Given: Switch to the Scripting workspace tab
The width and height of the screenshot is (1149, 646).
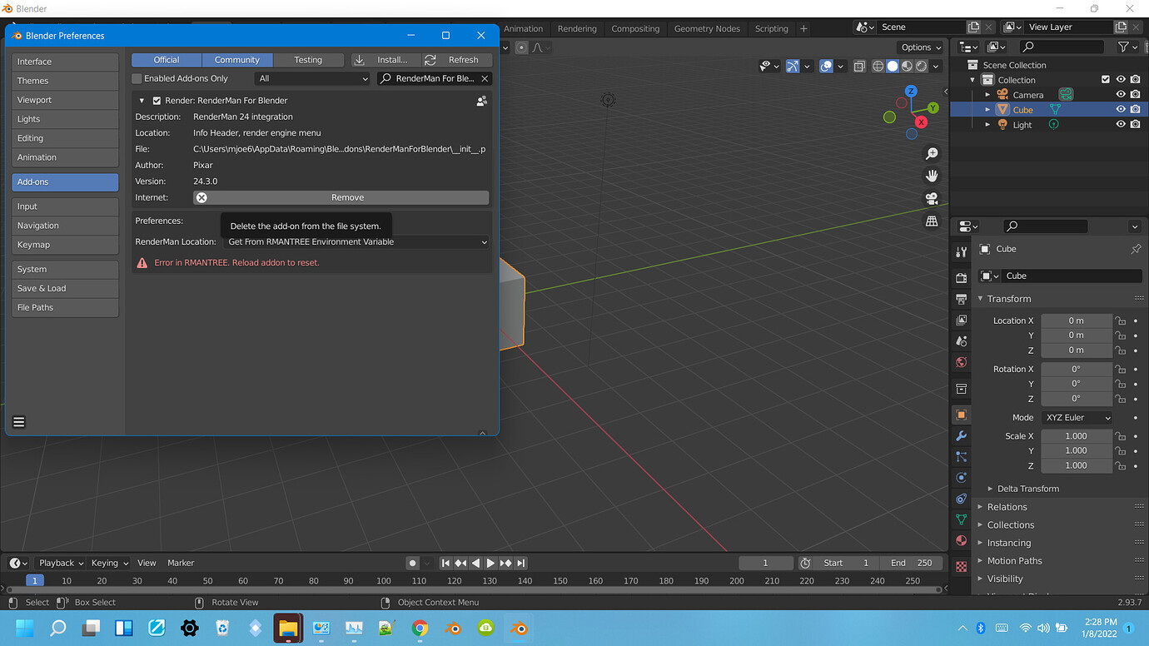Looking at the screenshot, I should click(x=771, y=27).
